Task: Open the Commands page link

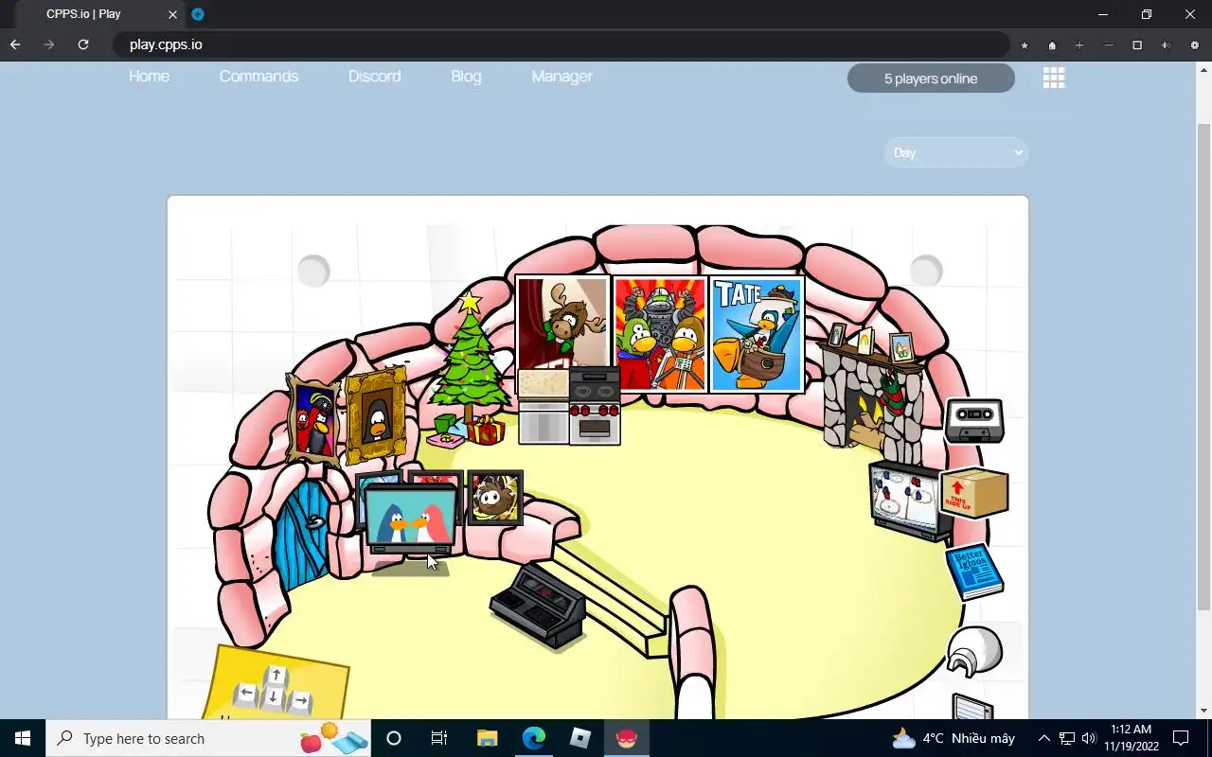Action: (x=258, y=77)
